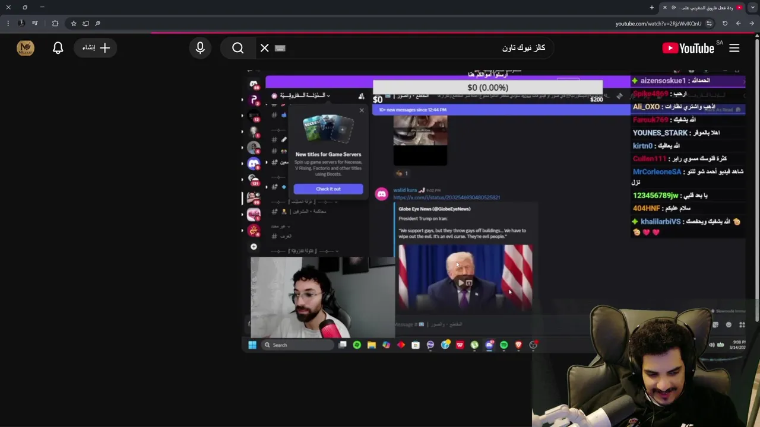This screenshot has height=427, width=760.
Task: Open the x.com status link in Discord
Action: click(446, 197)
